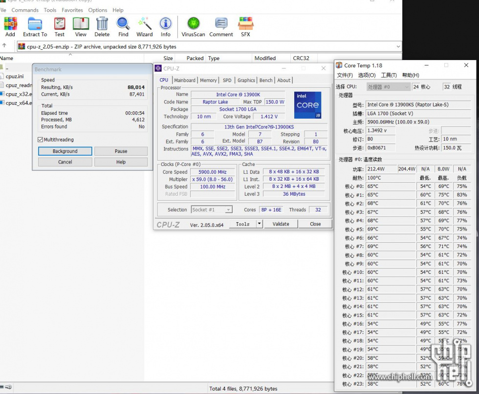Viewport: 479px width, 394px height.
Task: Click the CPU-Z title bar icon
Action: 158,68
